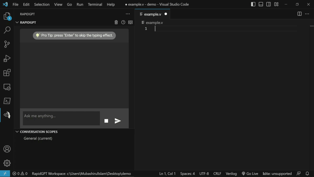The height and width of the screenshot is (177, 314).
Task: Change language mode from Verilog
Action: [231, 173]
